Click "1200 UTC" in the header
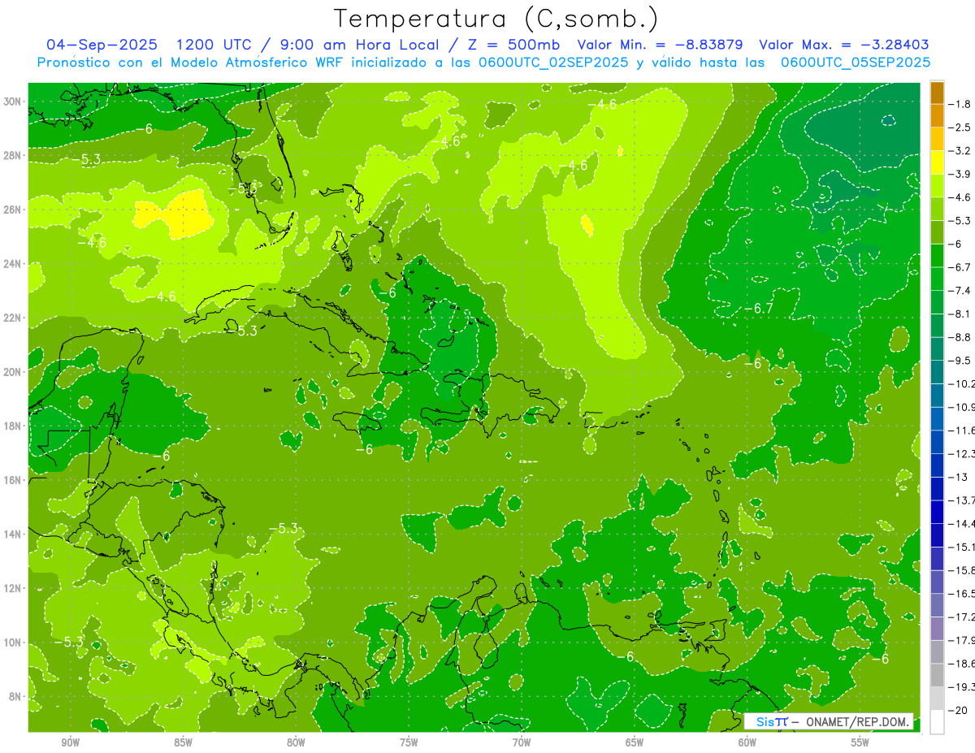975x753 pixels. 214,45
